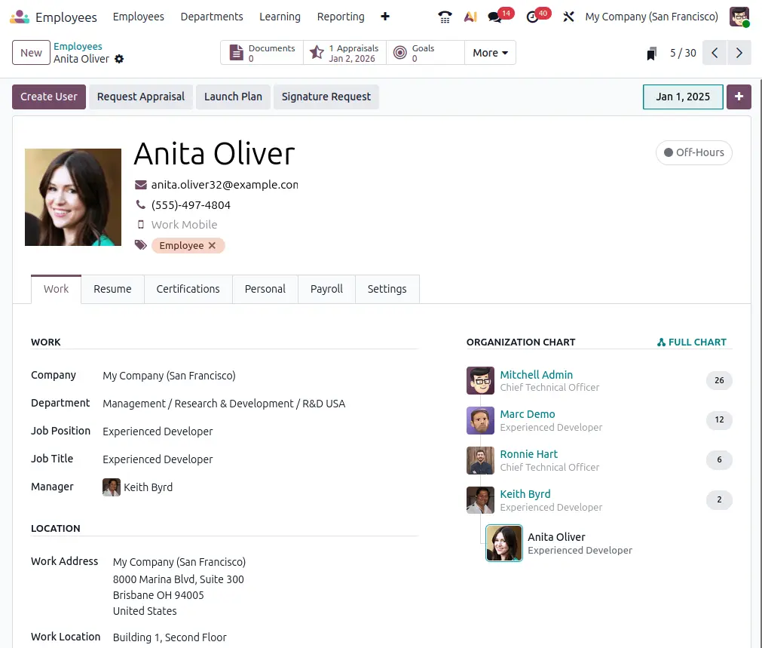Open the Full Chart link
762x648 pixels.
pos(692,342)
